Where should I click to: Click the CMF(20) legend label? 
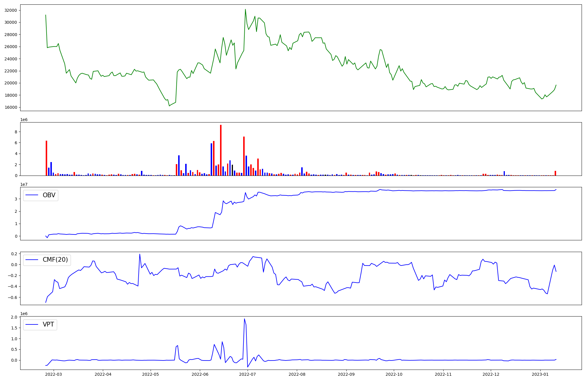(x=55, y=260)
